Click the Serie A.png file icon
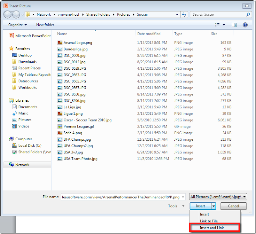The height and width of the screenshot is (234, 256). tap(60, 133)
